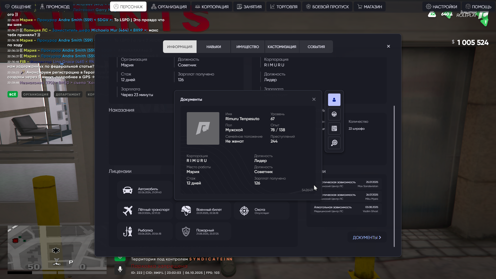Expand the ДОКУМЕНТЫ link with chevron
The width and height of the screenshot is (496, 279).
click(x=367, y=237)
